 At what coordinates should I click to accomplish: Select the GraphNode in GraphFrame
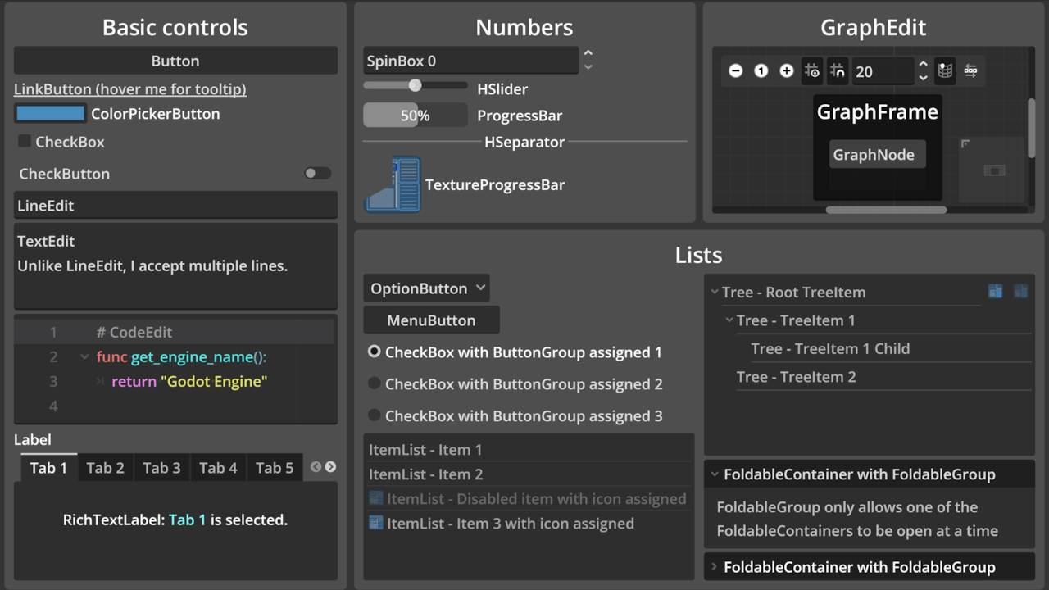coord(877,155)
